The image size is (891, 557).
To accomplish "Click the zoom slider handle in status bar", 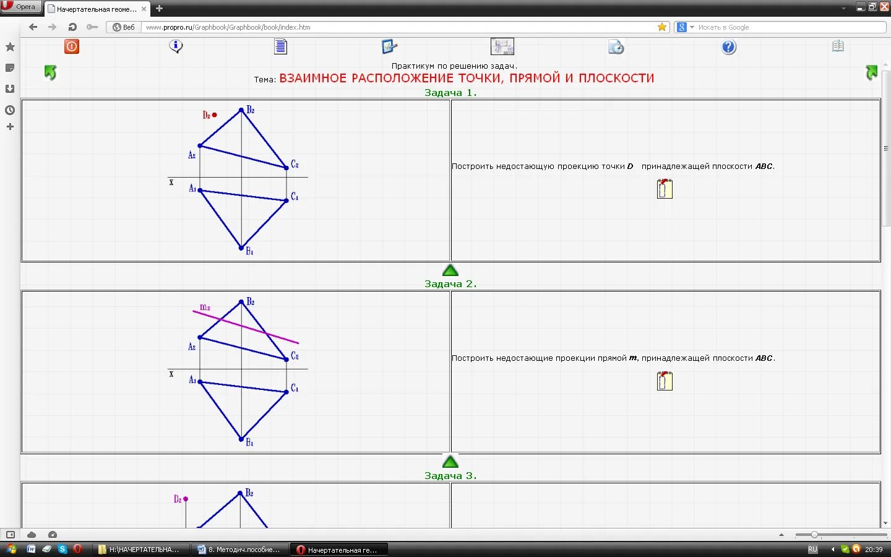I will [814, 535].
